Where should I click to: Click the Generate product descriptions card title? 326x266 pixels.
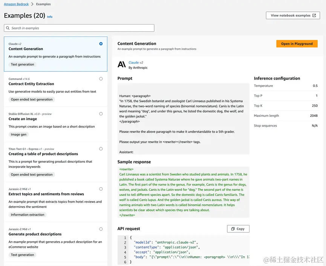tap(35, 234)
